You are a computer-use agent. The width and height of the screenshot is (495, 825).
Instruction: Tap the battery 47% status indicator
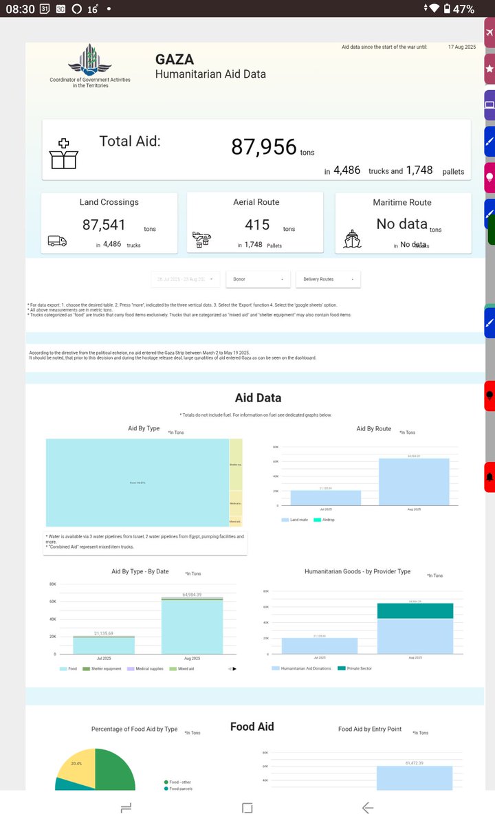tap(459, 9)
